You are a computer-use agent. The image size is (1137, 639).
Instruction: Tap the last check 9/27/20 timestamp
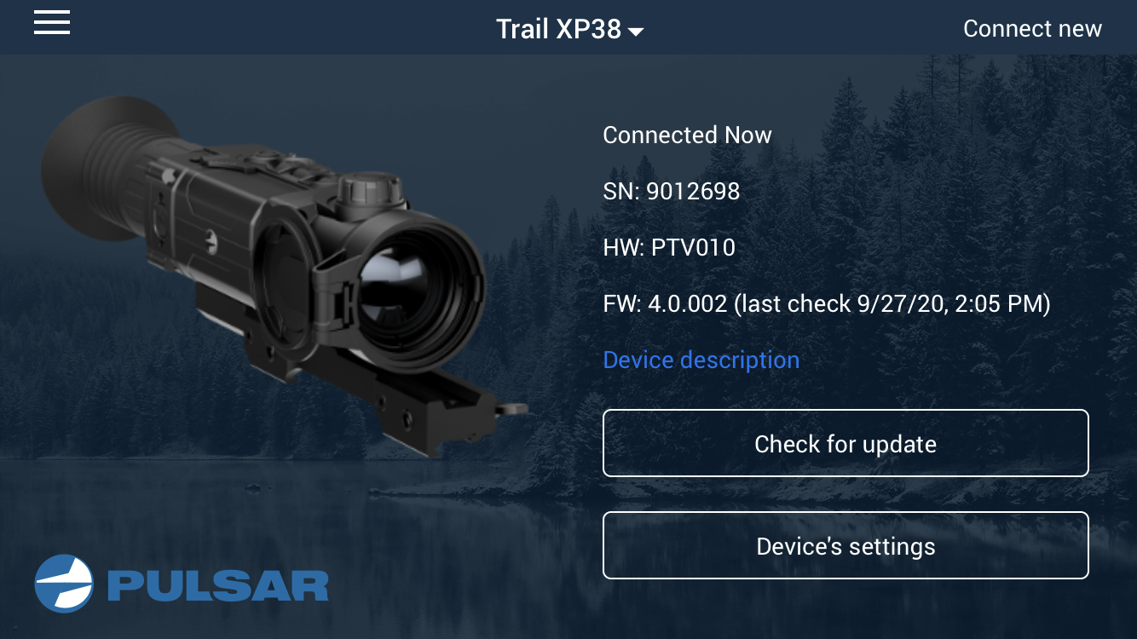(892, 303)
